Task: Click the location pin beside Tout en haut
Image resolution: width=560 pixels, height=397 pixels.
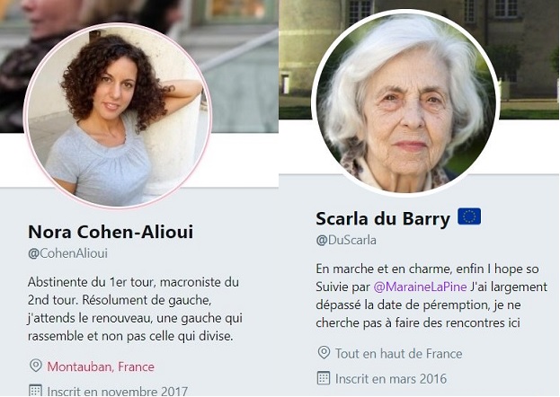Action: [324, 352]
